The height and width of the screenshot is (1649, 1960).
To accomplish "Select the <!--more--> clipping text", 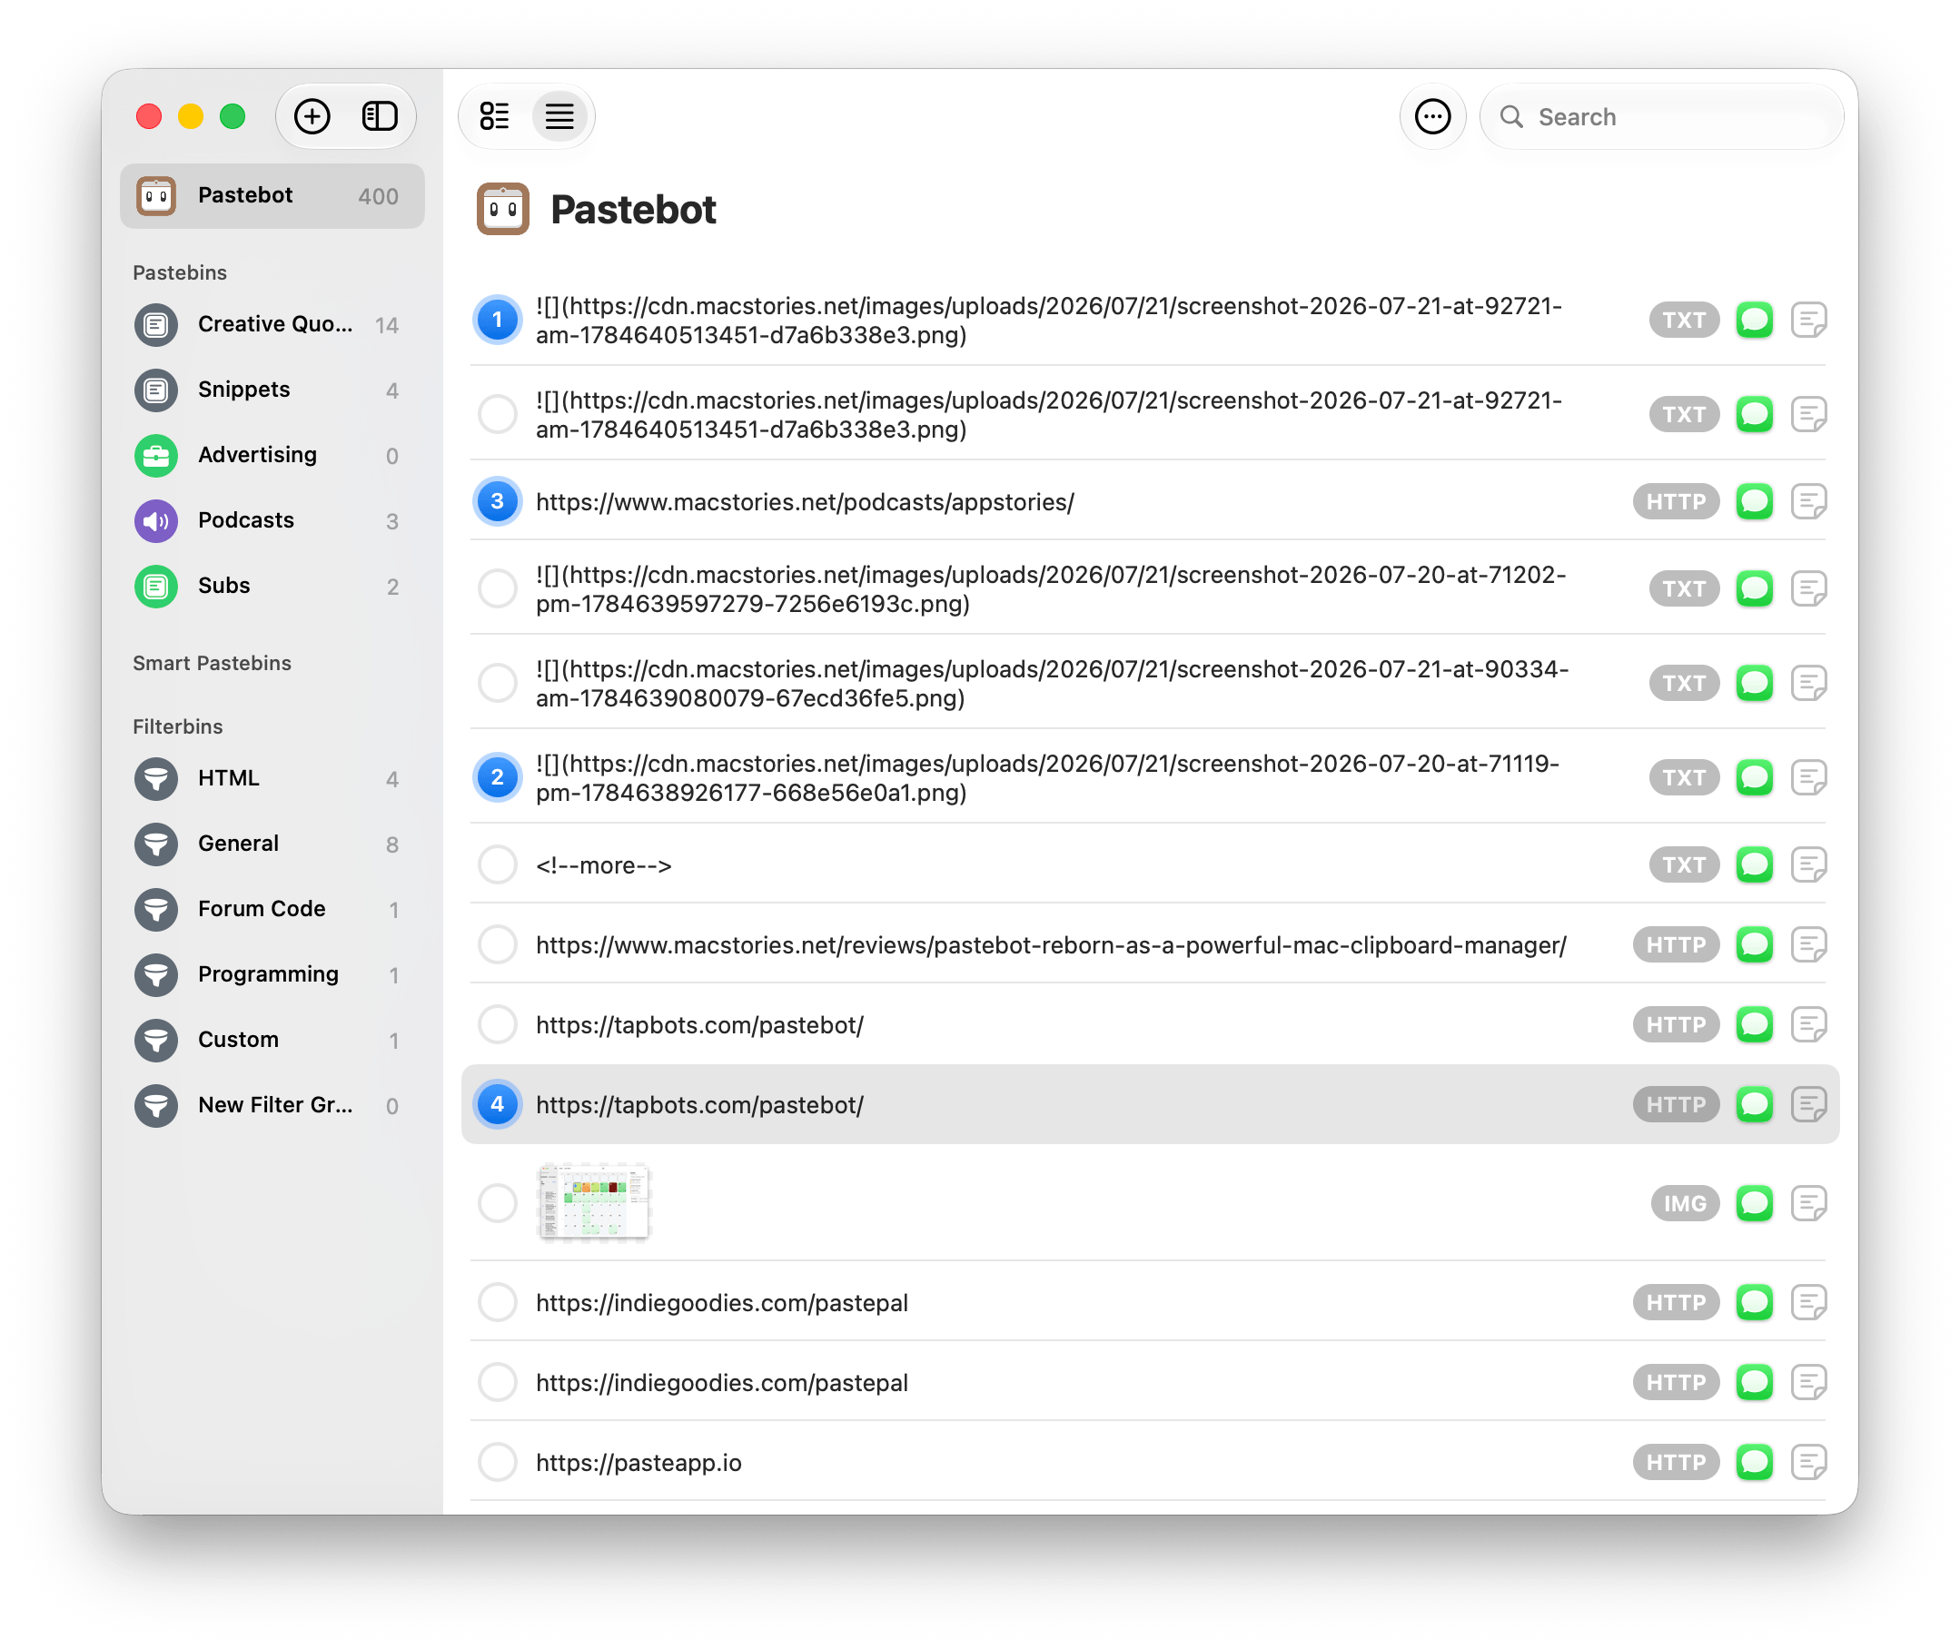I will [603, 865].
